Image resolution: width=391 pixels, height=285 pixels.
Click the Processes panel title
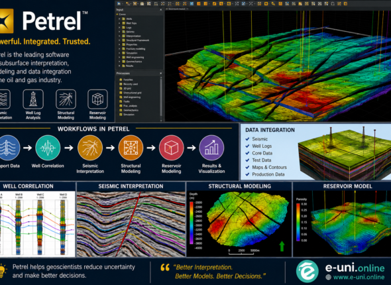click(x=123, y=74)
